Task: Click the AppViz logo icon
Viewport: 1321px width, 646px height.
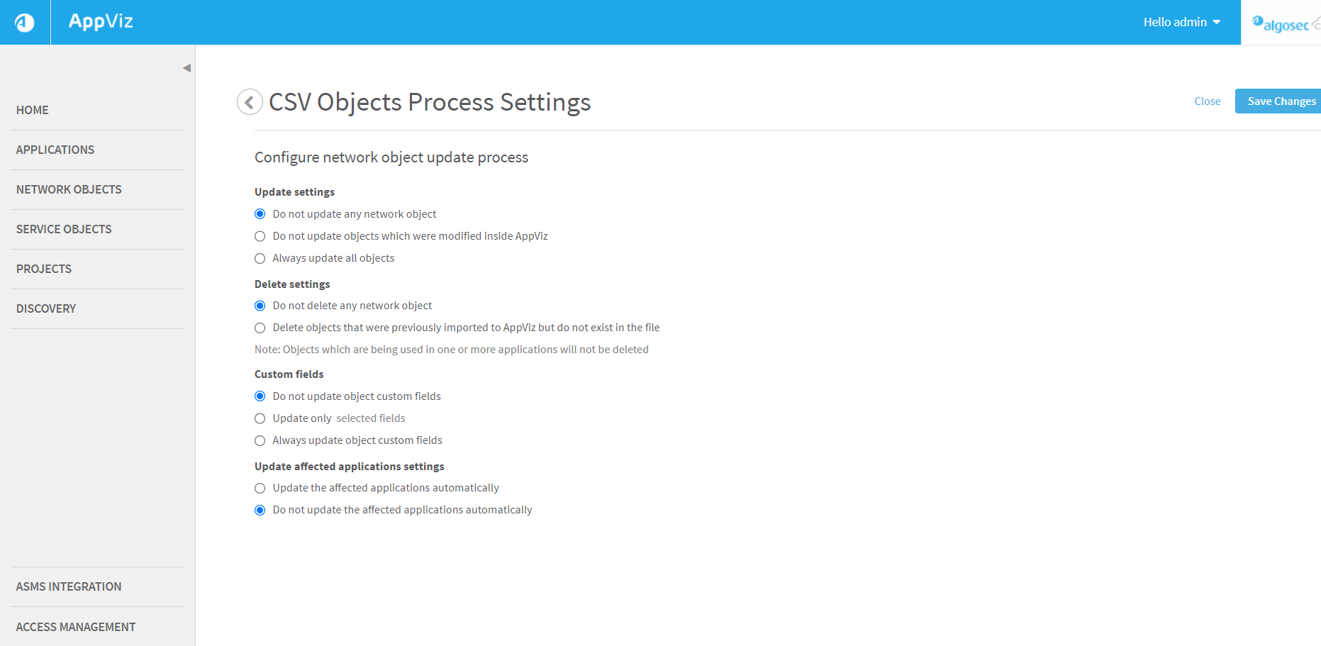Action: 25,23
